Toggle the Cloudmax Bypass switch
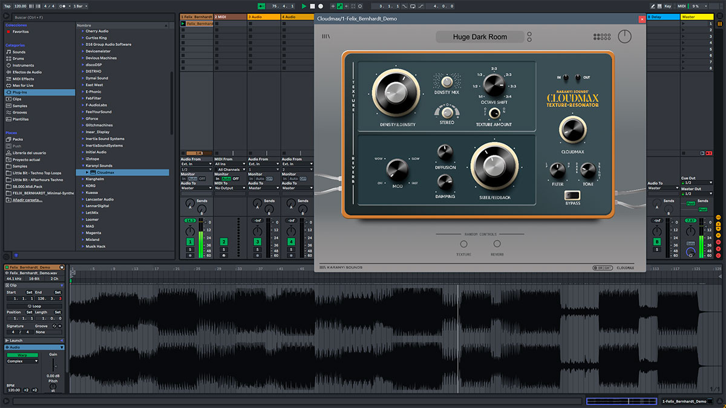 572,195
